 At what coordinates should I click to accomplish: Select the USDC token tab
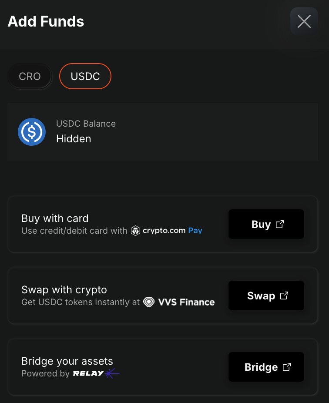click(x=85, y=77)
